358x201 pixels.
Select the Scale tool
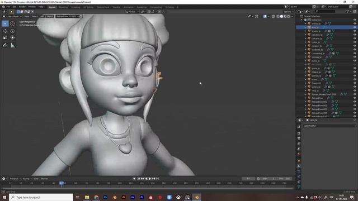click(5, 37)
